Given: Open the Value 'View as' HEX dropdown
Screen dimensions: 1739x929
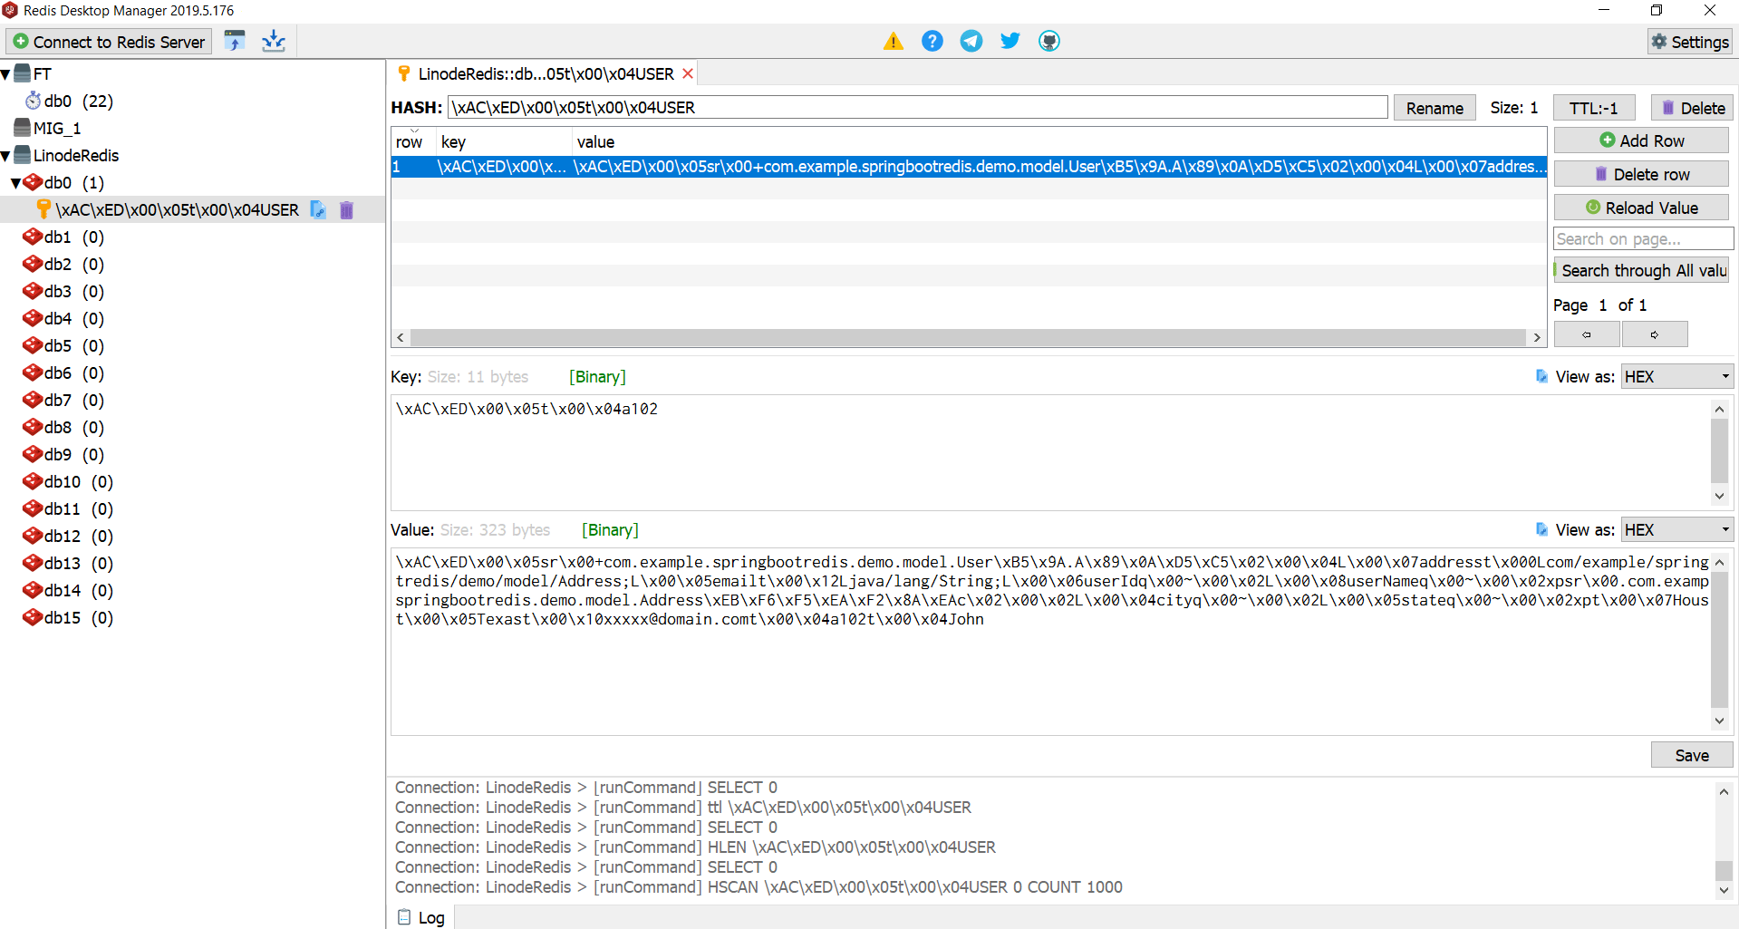Looking at the screenshot, I should (x=1676, y=529).
